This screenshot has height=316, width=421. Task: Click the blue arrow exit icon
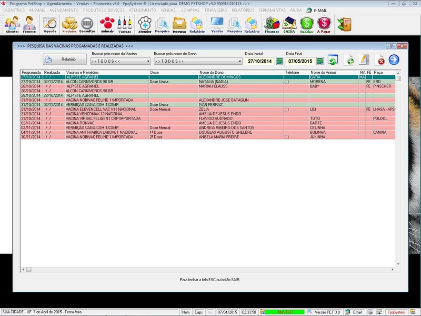[x=394, y=60]
